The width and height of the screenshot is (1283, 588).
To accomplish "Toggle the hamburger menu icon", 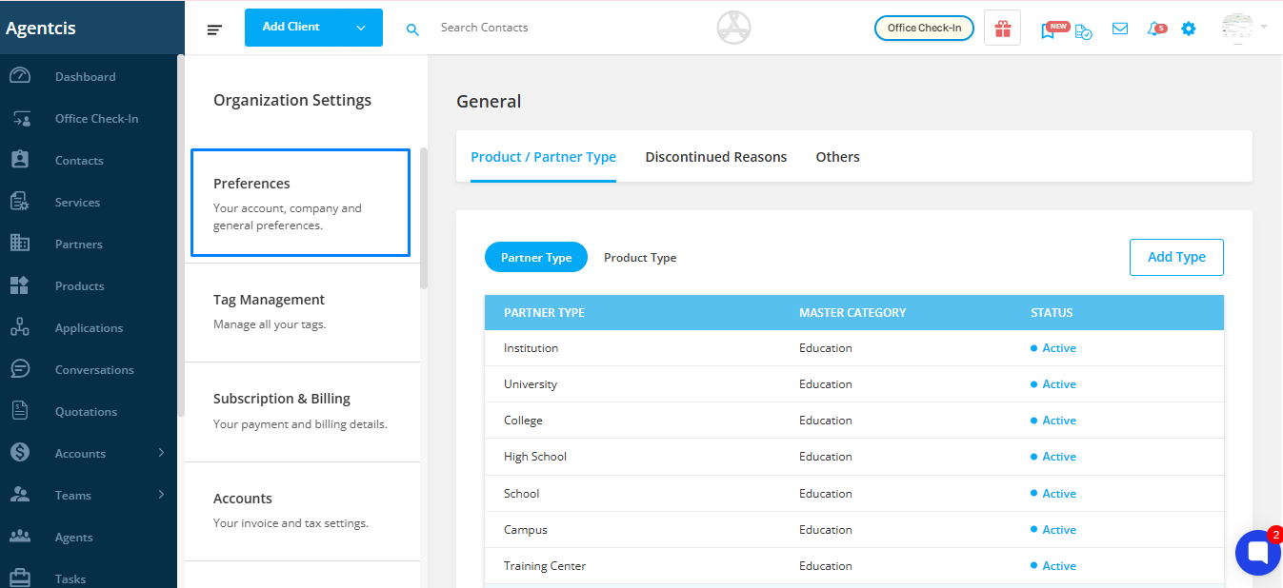I will pos(214,29).
